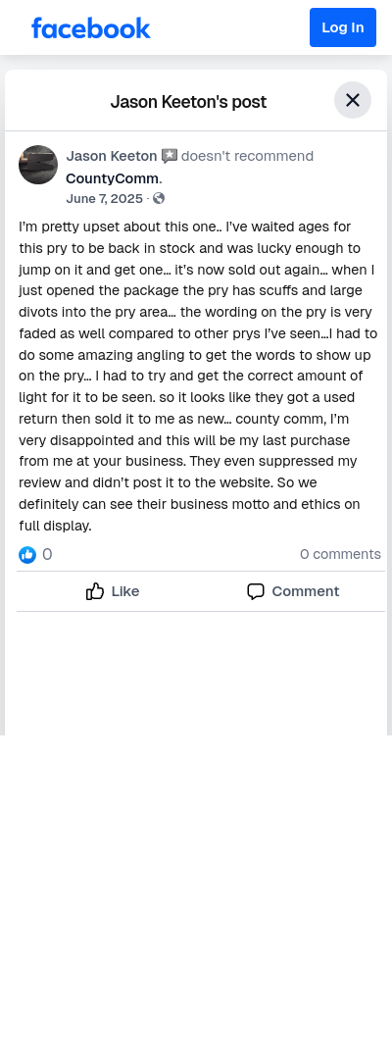Click the "Jason Keeton's post" header title
The height and width of the screenshot is (1059, 392).
188,102
